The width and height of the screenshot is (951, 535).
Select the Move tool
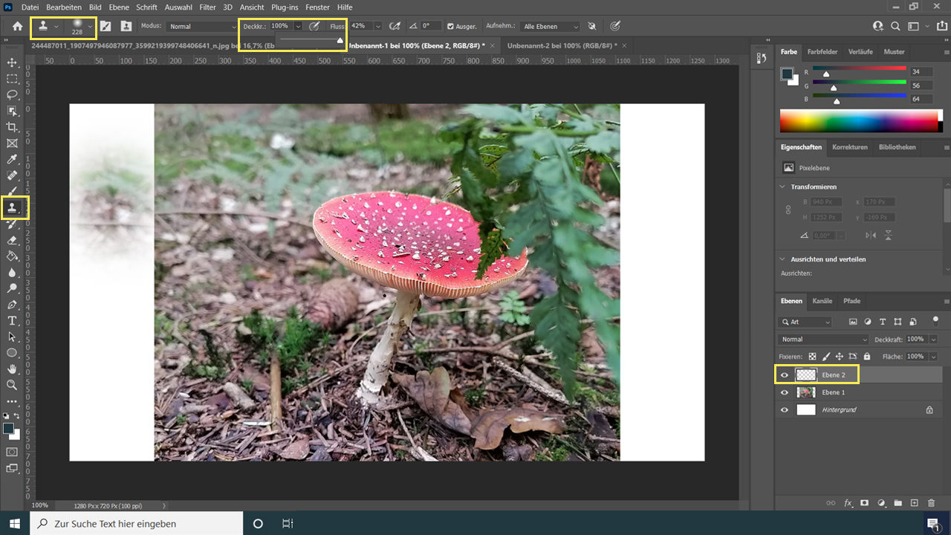click(12, 63)
